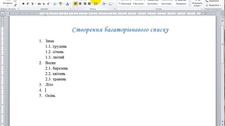Toggle subscript formatting
The height and width of the screenshot is (126, 225).
(x=44, y=4)
